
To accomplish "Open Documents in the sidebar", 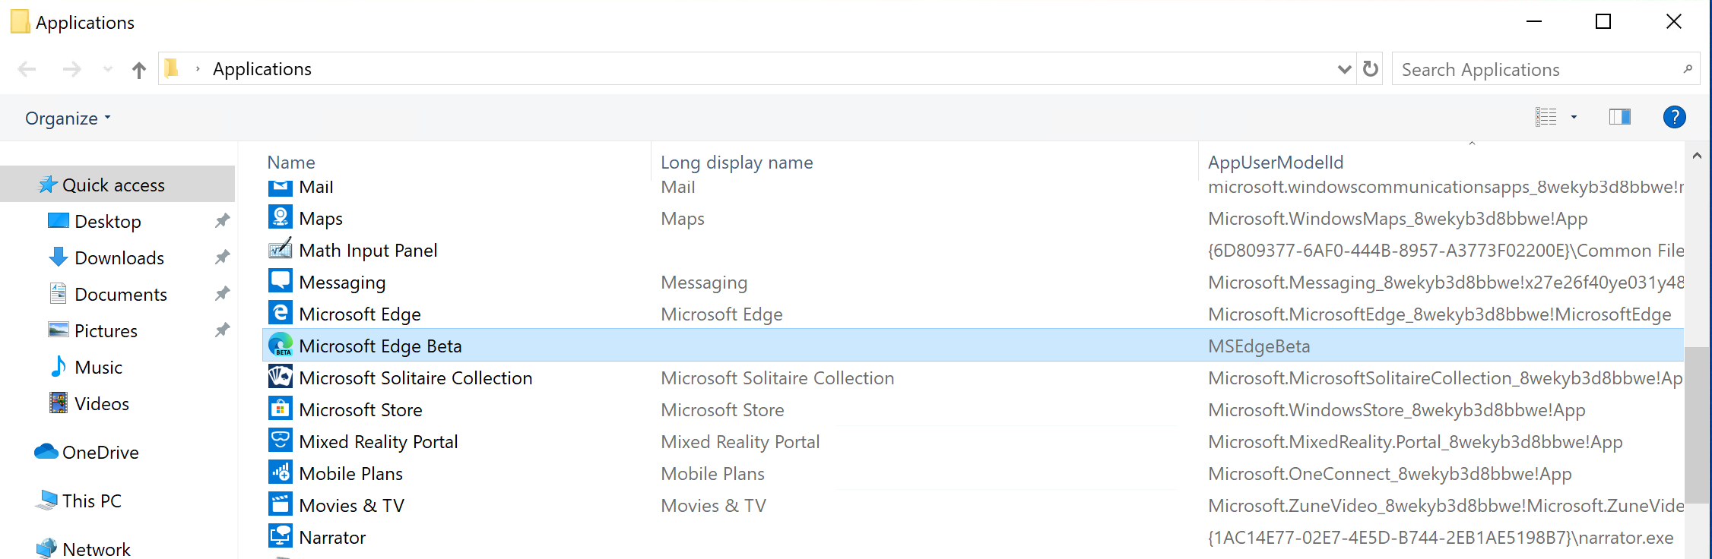I will (x=121, y=295).
